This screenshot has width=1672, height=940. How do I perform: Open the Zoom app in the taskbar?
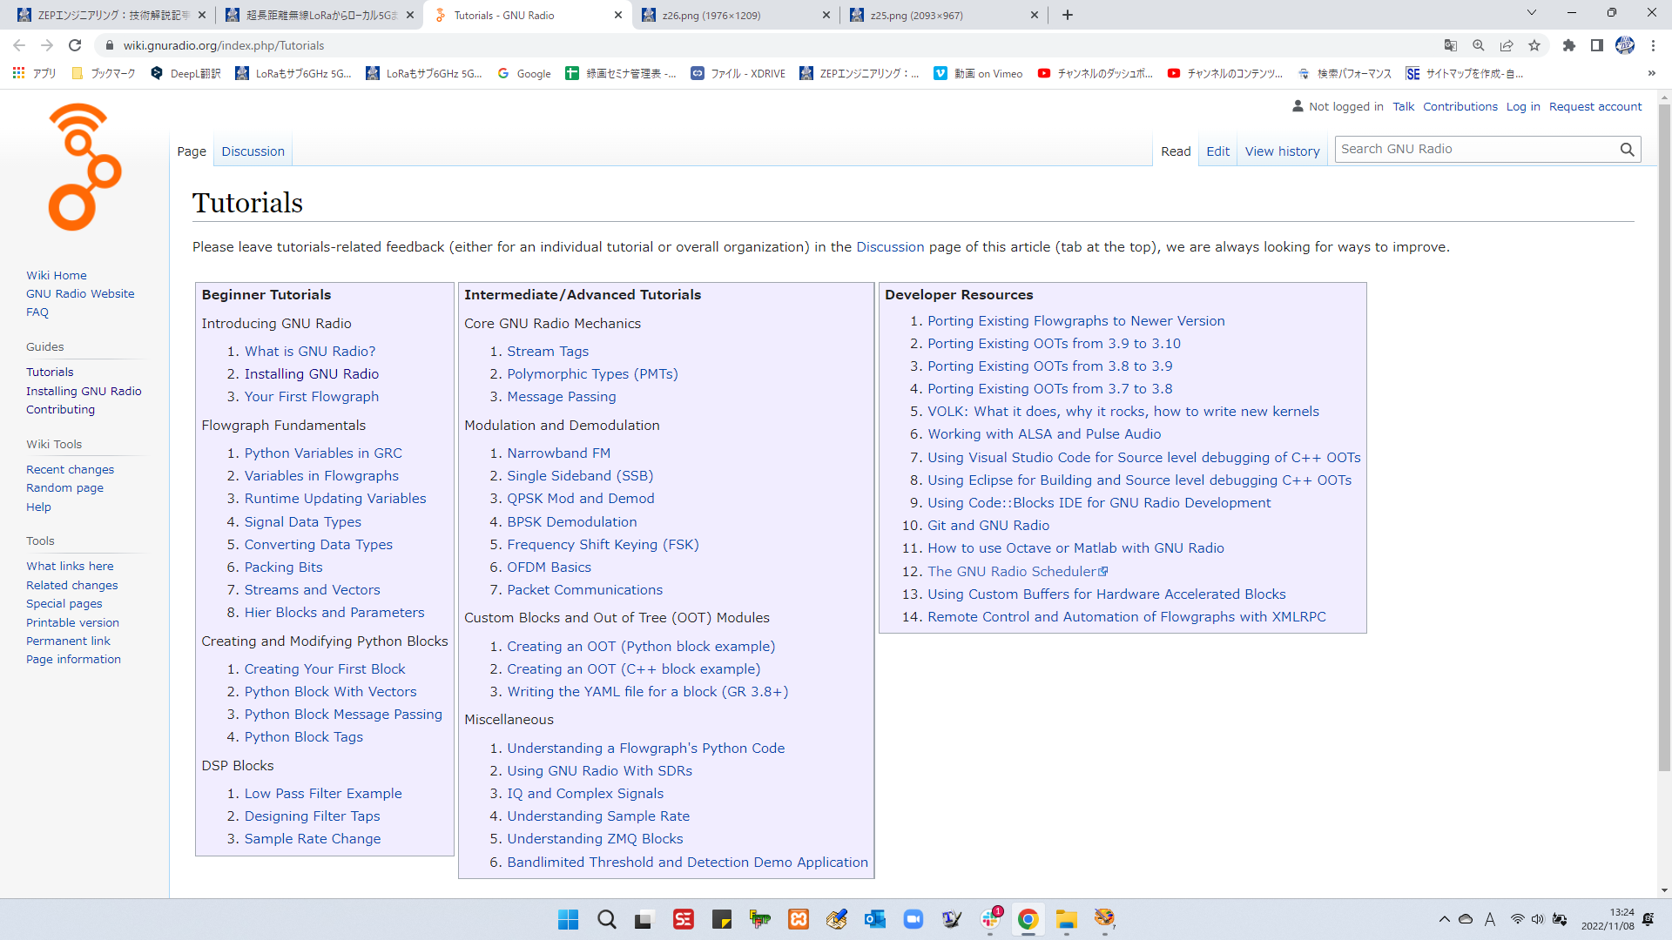tap(913, 919)
